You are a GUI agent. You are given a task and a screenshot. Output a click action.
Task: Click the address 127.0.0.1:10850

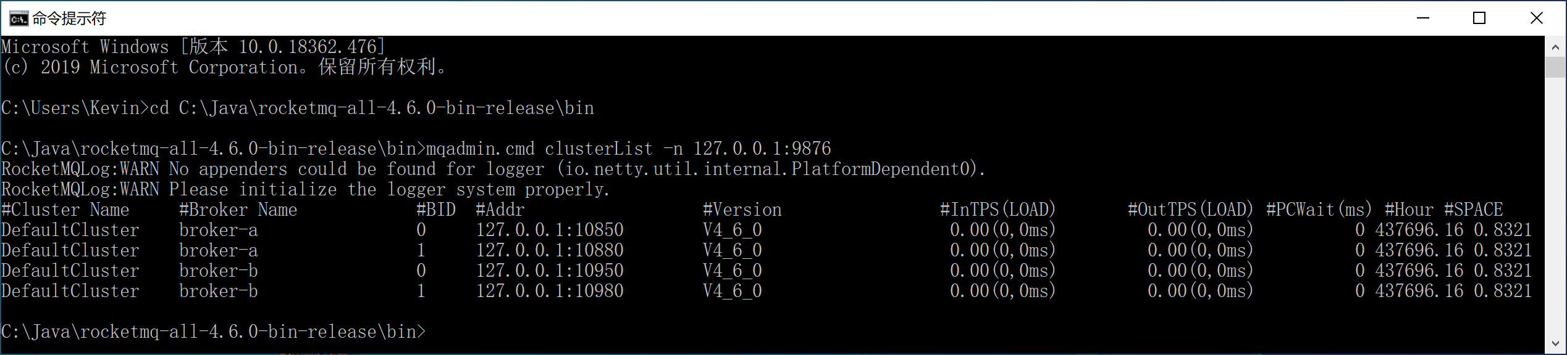(x=550, y=230)
